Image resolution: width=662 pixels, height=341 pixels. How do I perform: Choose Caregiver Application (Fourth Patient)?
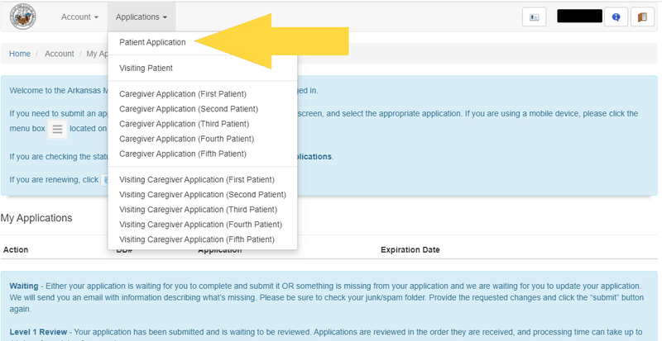[186, 139]
